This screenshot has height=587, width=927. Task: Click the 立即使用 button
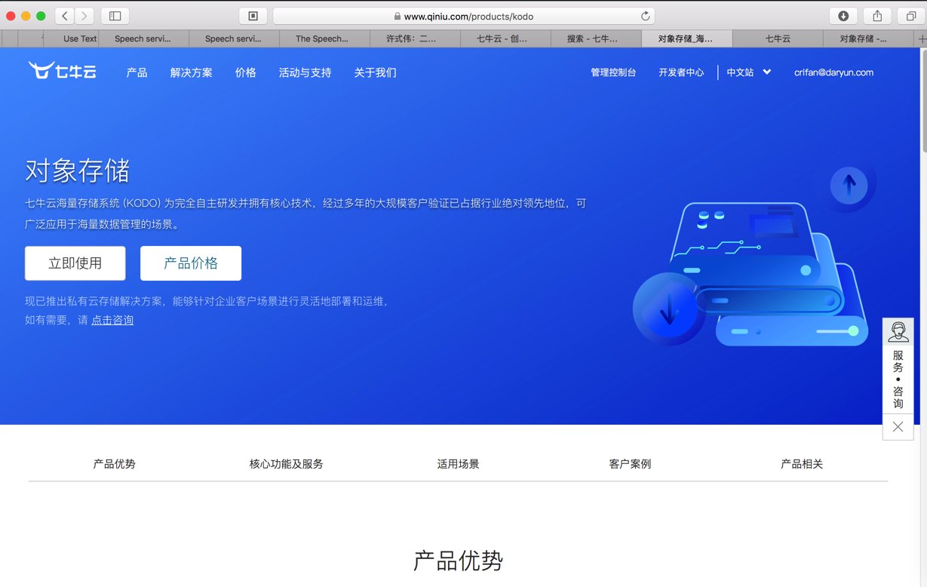tap(75, 263)
